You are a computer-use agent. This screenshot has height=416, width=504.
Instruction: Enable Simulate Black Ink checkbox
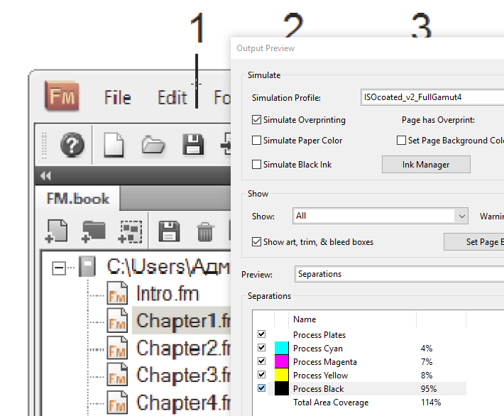point(256,165)
